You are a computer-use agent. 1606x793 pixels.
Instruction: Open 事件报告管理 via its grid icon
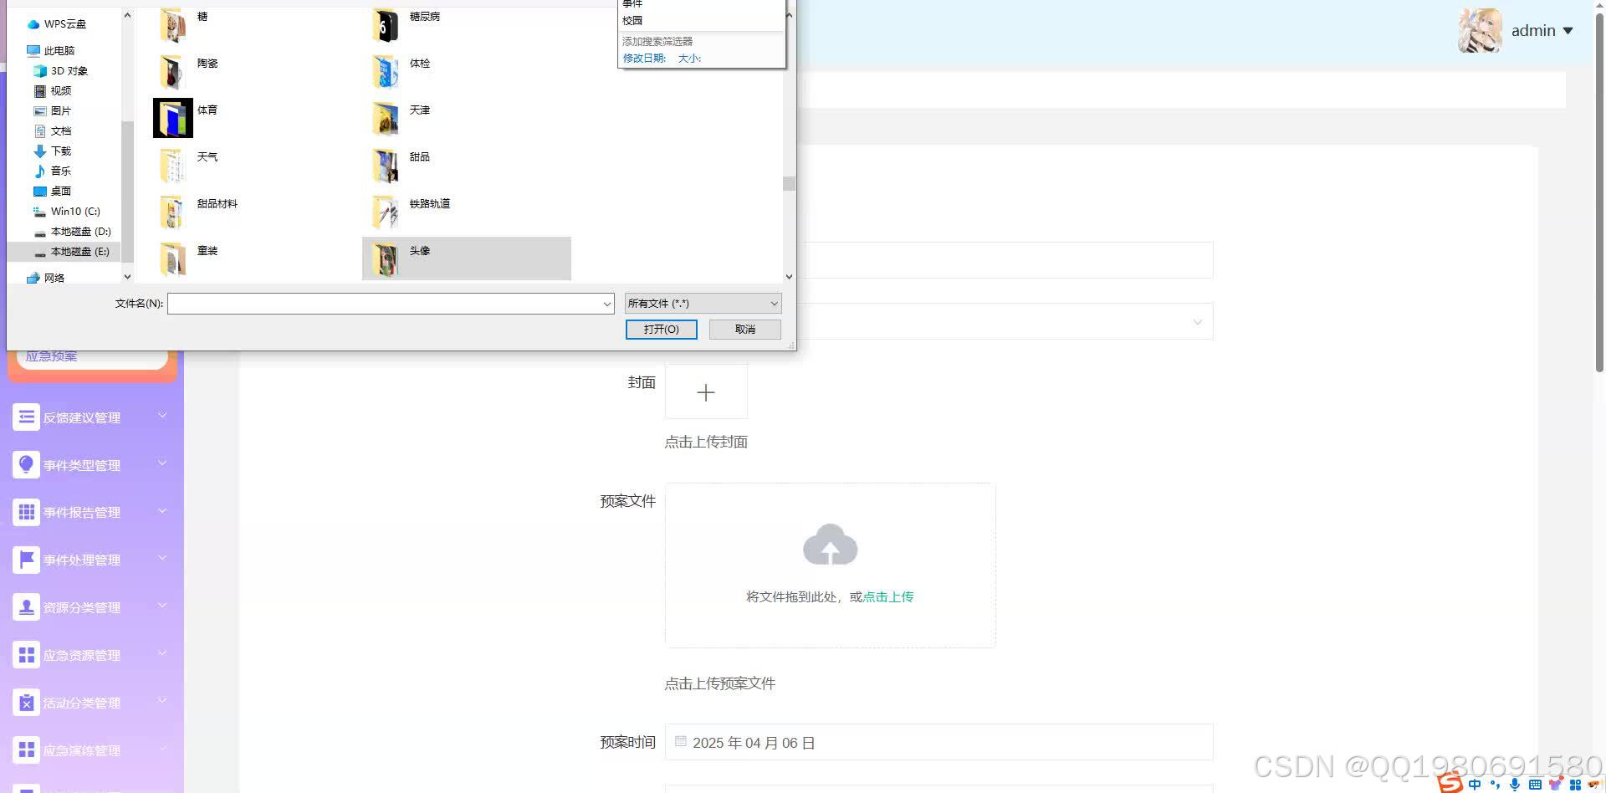[25, 511]
